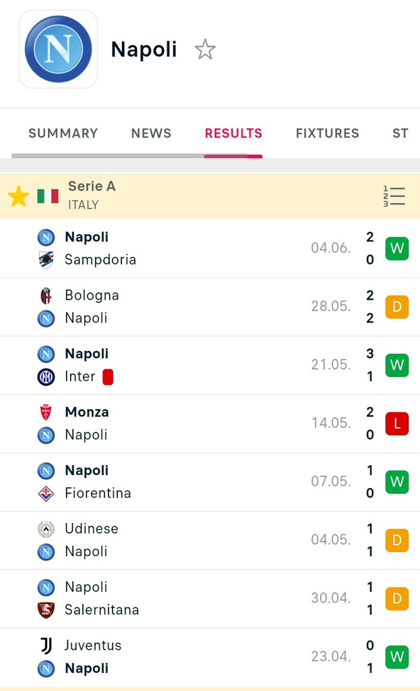Viewport: 420px width, 691px height.
Task: Click the tab bar horizontal scroll indicator
Action: tap(137, 156)
